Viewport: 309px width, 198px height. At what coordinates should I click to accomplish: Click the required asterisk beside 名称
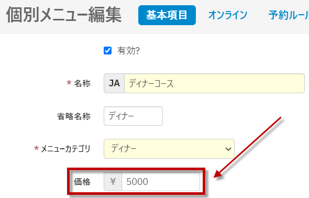tap(69, 83)
